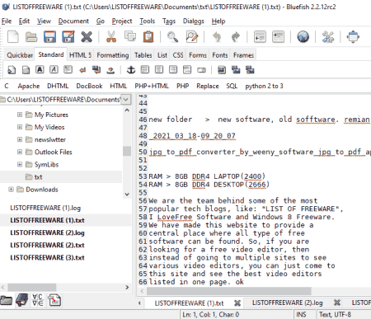Select LISTOFFREEWARE (3).txt in file list
Image resolution: width=371 pixels, height=319 pixels.
(x=47, y=258)
